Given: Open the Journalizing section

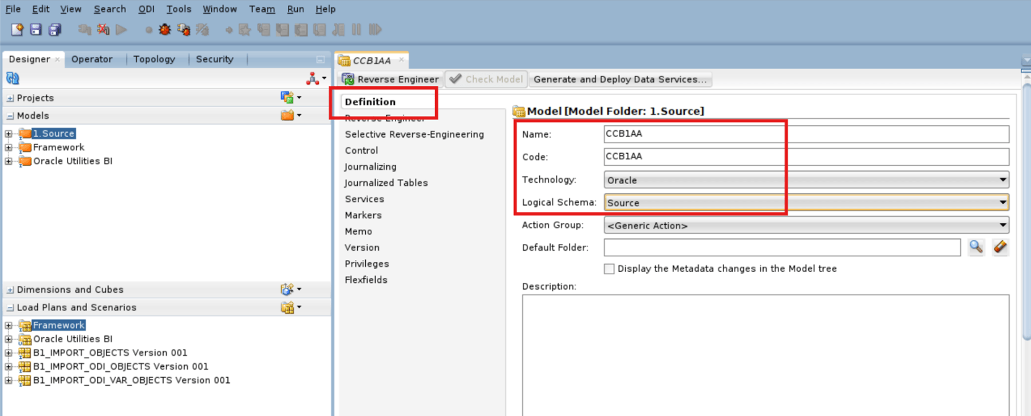Looking at the screenshot, I should pyautogui.click(x=370, y=167).
